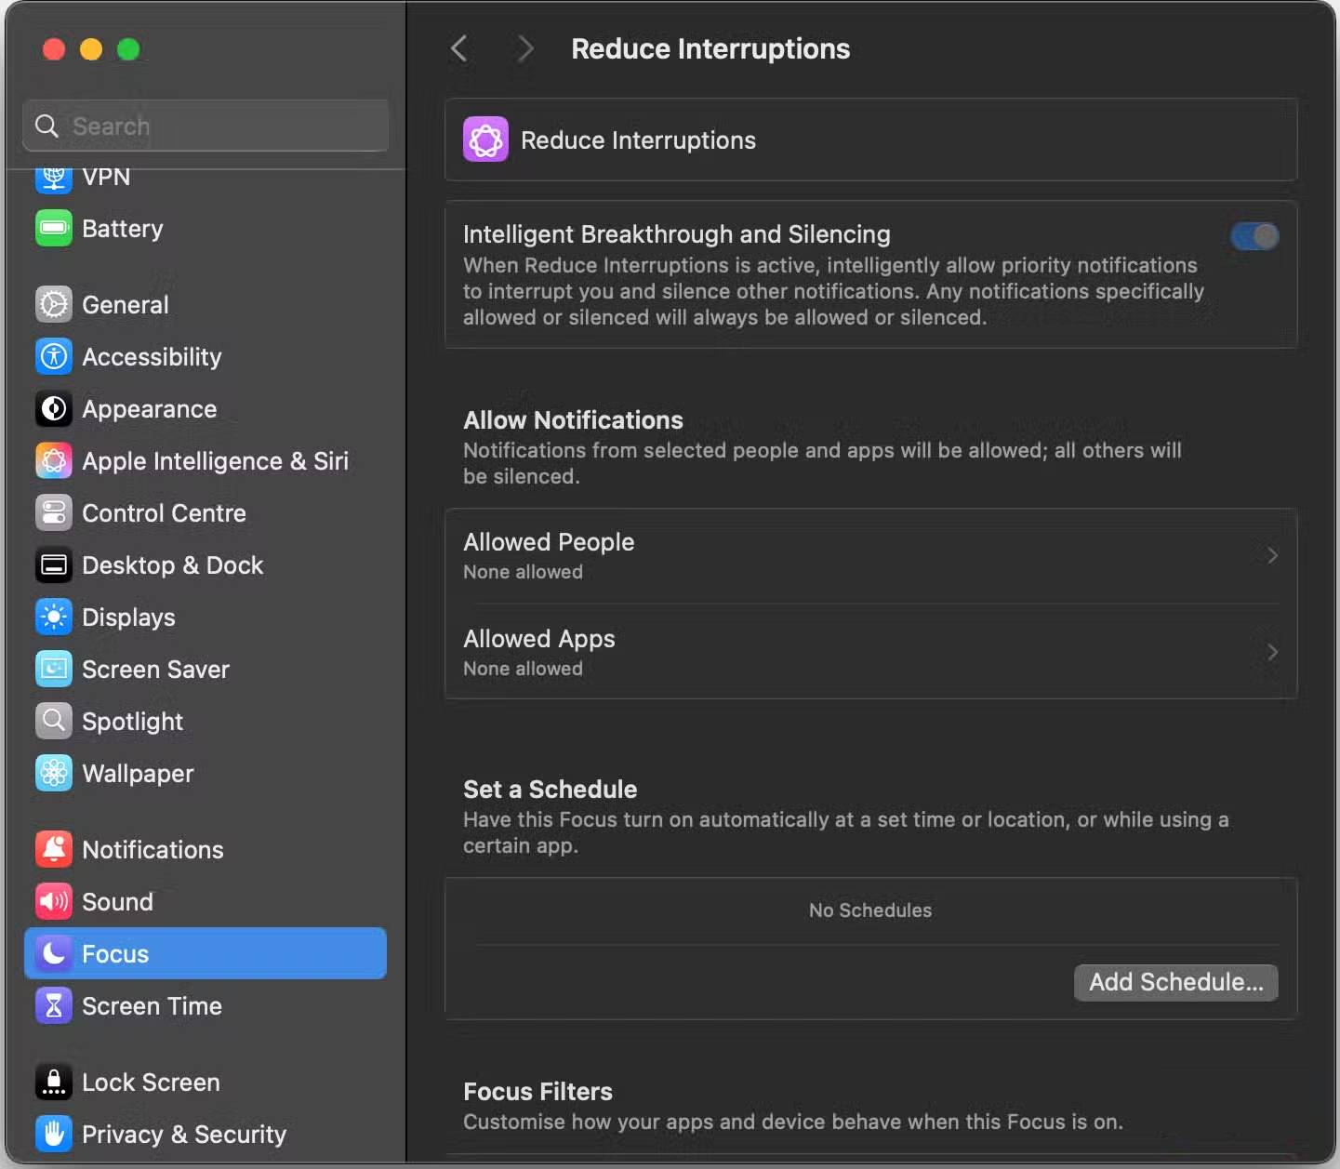Click the Reduce Interruptions purple Focus icon

485,139
